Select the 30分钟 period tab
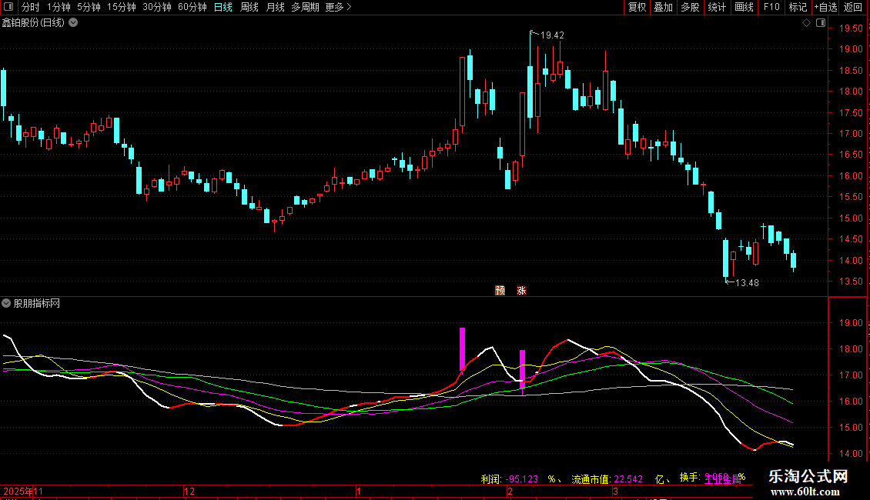870x500 pixels. pyautogui.click(x=156, y=7)
